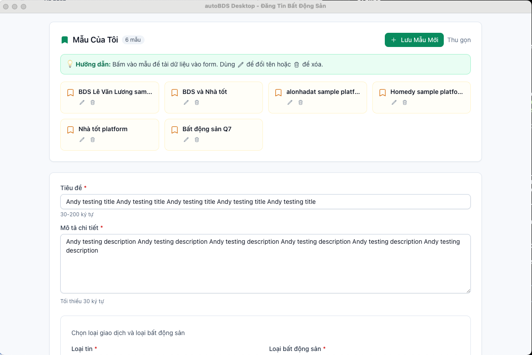This screenshot has height=355, width=532.
Task: Click the autoBDS Desktop window title
Action: click(266, 6)
